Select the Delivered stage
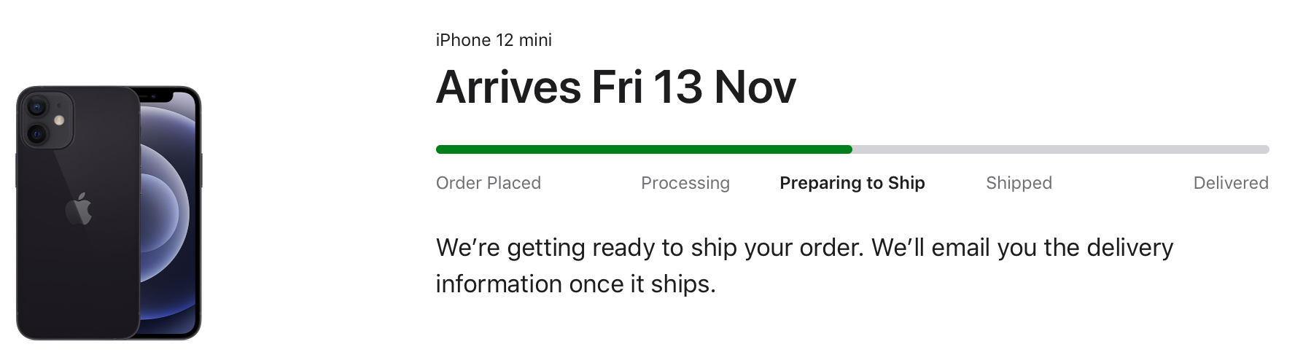Screen dimensions: 1295x363 (1231, 183)
